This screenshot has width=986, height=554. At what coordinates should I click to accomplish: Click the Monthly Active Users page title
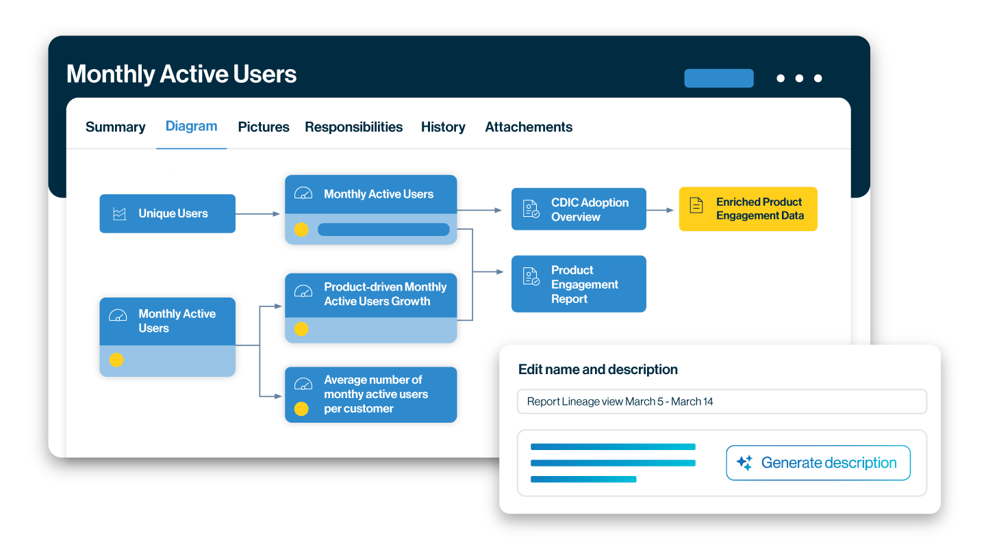(181, 74)
